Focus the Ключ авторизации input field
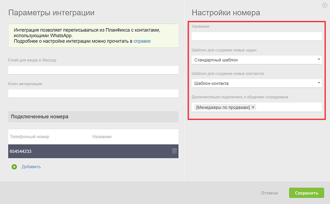Screen dimensions: 330x204 (93, 94)
